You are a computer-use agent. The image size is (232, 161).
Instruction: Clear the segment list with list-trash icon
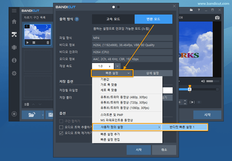coord(27,104)
